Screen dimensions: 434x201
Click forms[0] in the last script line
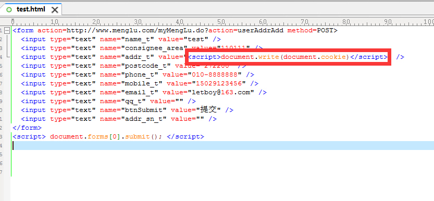[104, 136]
